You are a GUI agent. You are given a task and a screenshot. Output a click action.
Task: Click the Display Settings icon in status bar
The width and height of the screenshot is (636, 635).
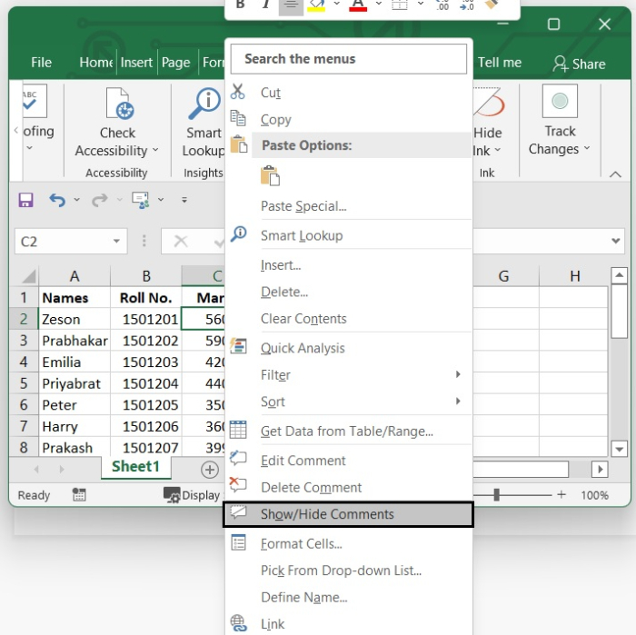(x=172, y=495)
